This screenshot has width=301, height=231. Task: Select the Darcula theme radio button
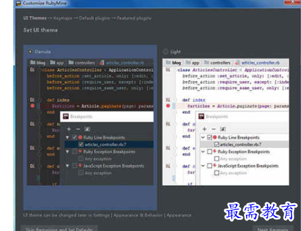pos(30,51)
